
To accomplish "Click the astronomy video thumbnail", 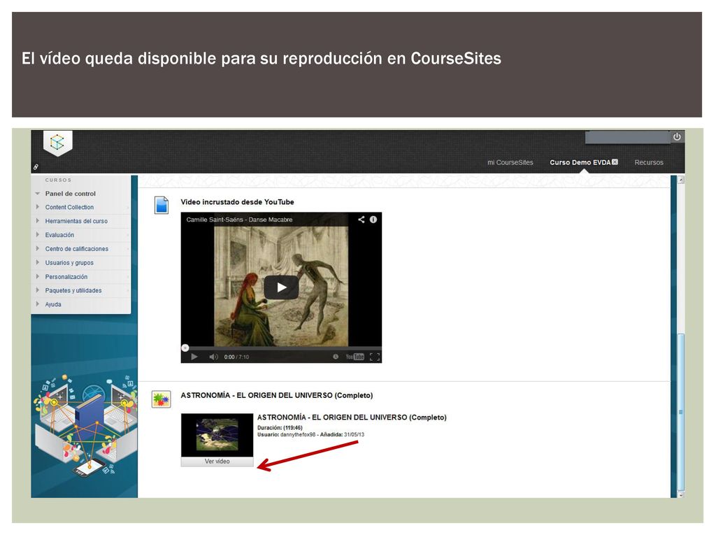I will coord(217,435).
